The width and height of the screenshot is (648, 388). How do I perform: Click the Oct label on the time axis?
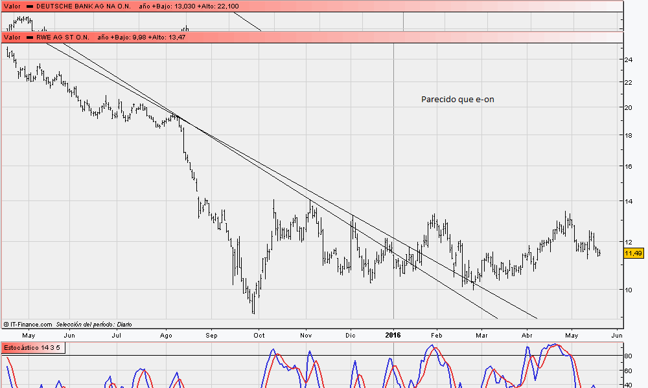[259, 335]
